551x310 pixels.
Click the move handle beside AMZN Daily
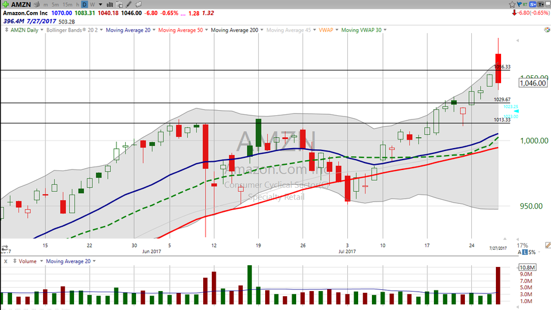point(6,30)
